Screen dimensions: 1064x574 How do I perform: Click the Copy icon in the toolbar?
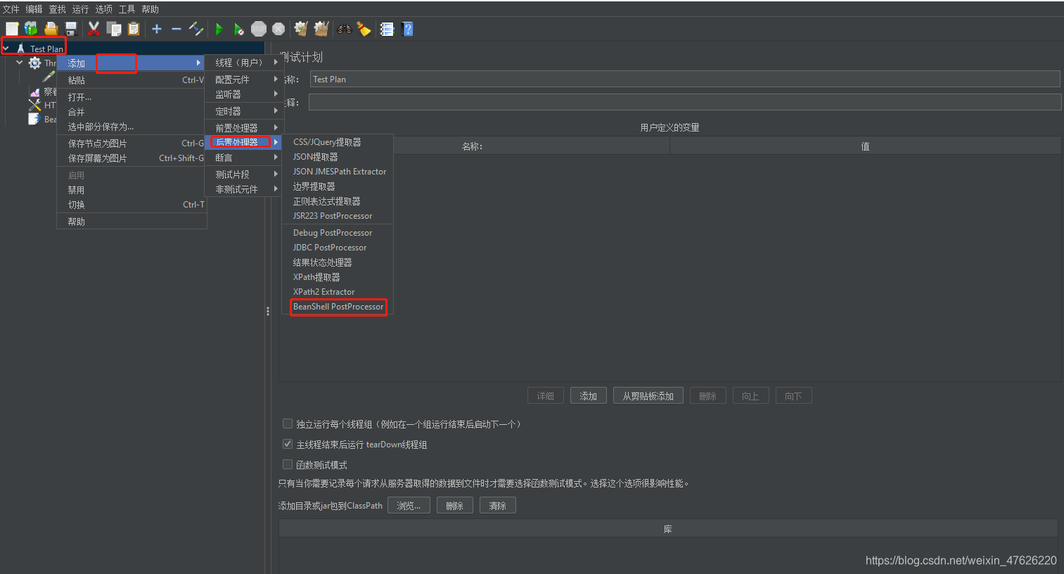tap(113, 29)
